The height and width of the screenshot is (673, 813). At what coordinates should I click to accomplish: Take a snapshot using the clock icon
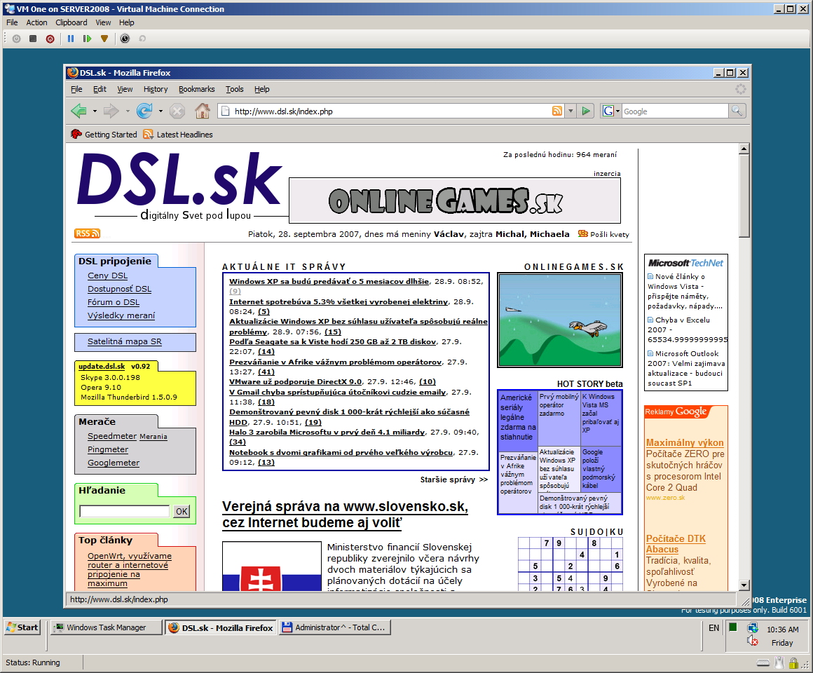(x=125, y=39)
